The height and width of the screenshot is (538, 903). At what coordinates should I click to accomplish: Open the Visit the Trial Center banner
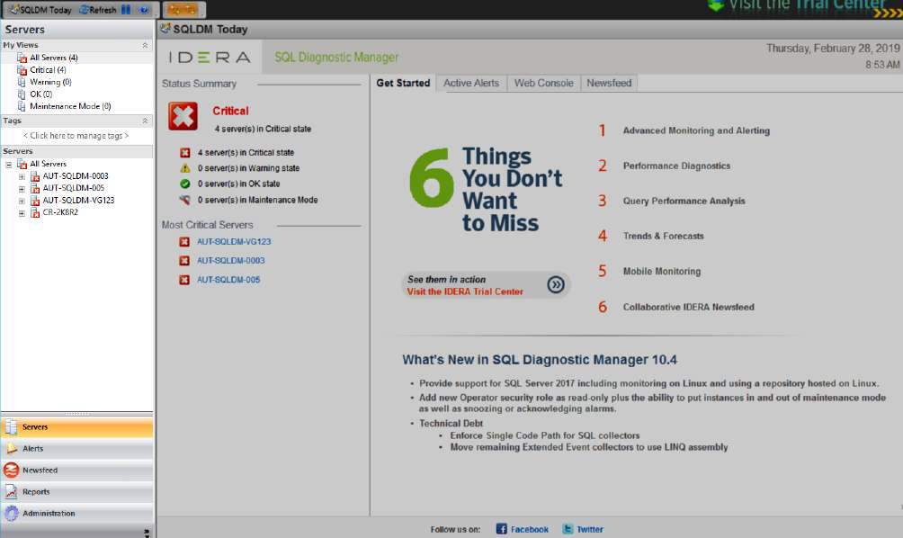coord(804,7)
